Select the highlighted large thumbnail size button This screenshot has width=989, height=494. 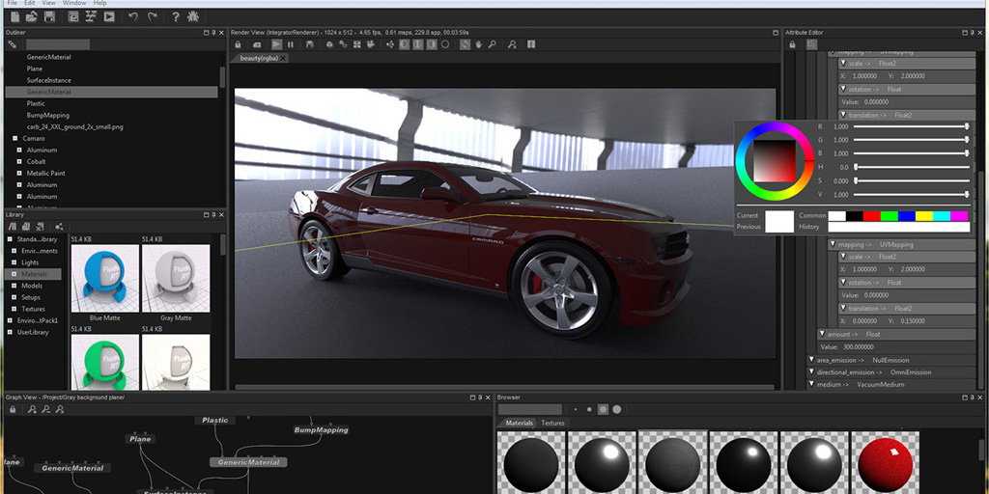tap(603, 409)
